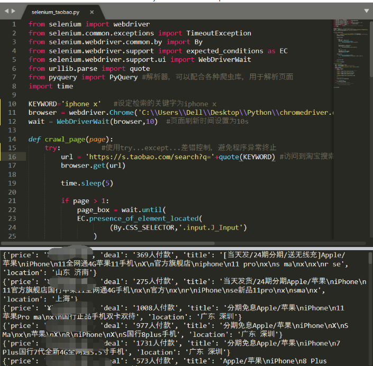Click '573人付款' in output panel

153,361
